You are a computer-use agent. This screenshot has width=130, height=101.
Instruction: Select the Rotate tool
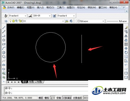tap(126, 53)
